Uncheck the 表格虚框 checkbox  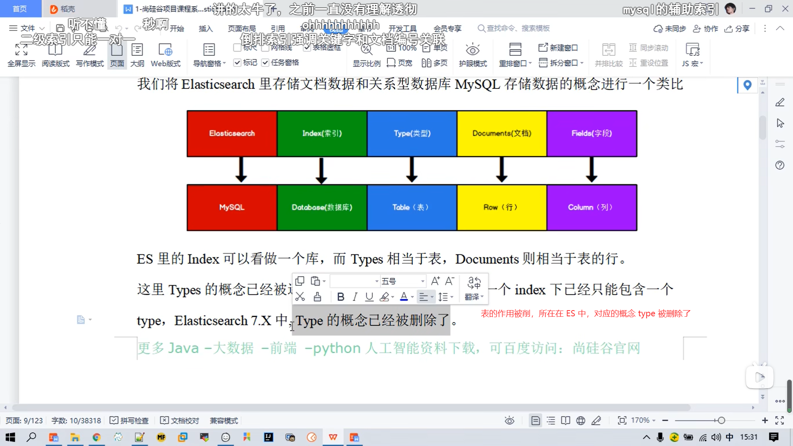pyautogui.click(x=307, y=47)
